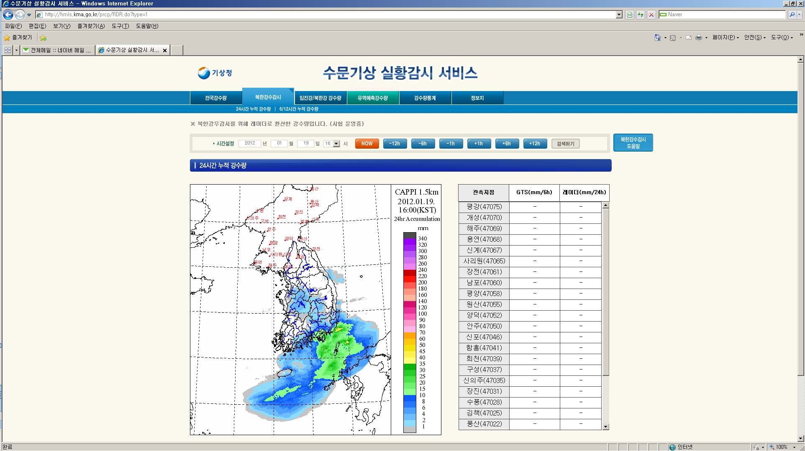Click the RSS feeds icon
Image resolution: width=805 pixels, height=451 pixels.
click(x=673, y=38)
